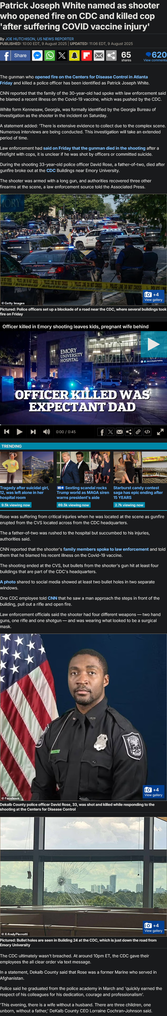Share via Facebook Messenger icon
The width and height of the screenshot is (167, 1016).
coord(37,55)
